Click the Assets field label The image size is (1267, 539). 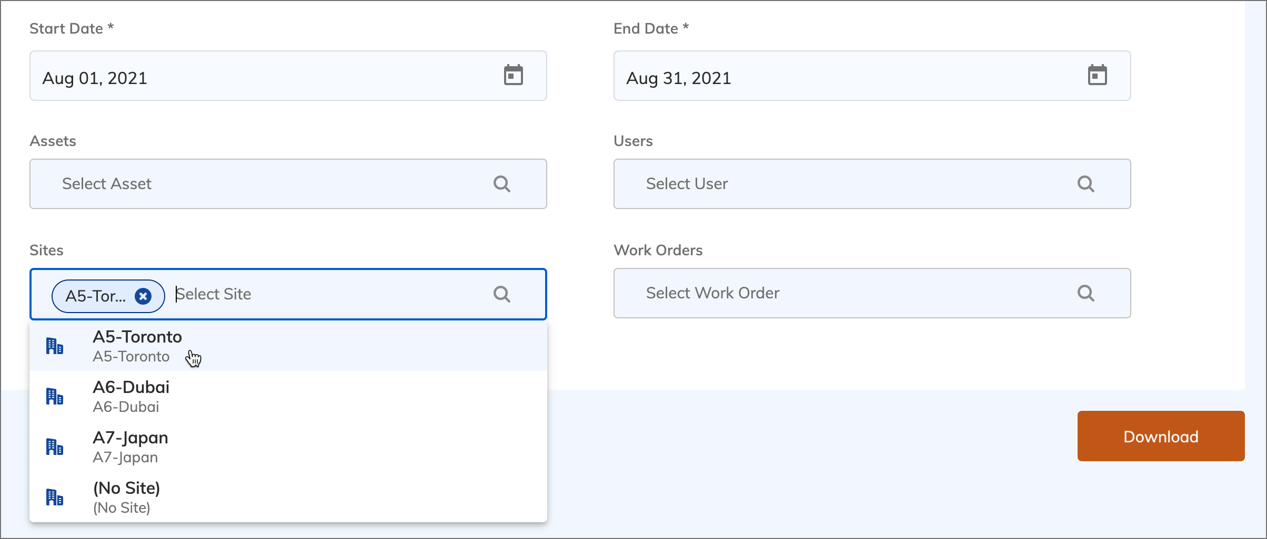tap(53, 141)
